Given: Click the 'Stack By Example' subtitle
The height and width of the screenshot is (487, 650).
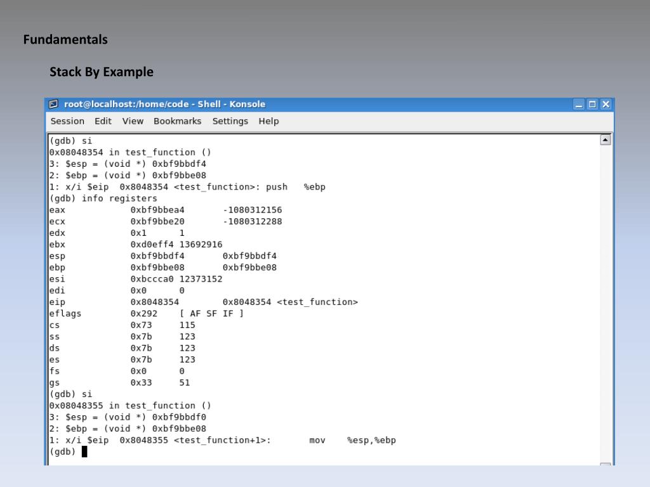Looking at the screenshot, I should point(102,72).
